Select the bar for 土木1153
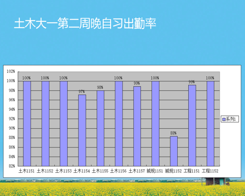245x196 pixels. [64, 123]
